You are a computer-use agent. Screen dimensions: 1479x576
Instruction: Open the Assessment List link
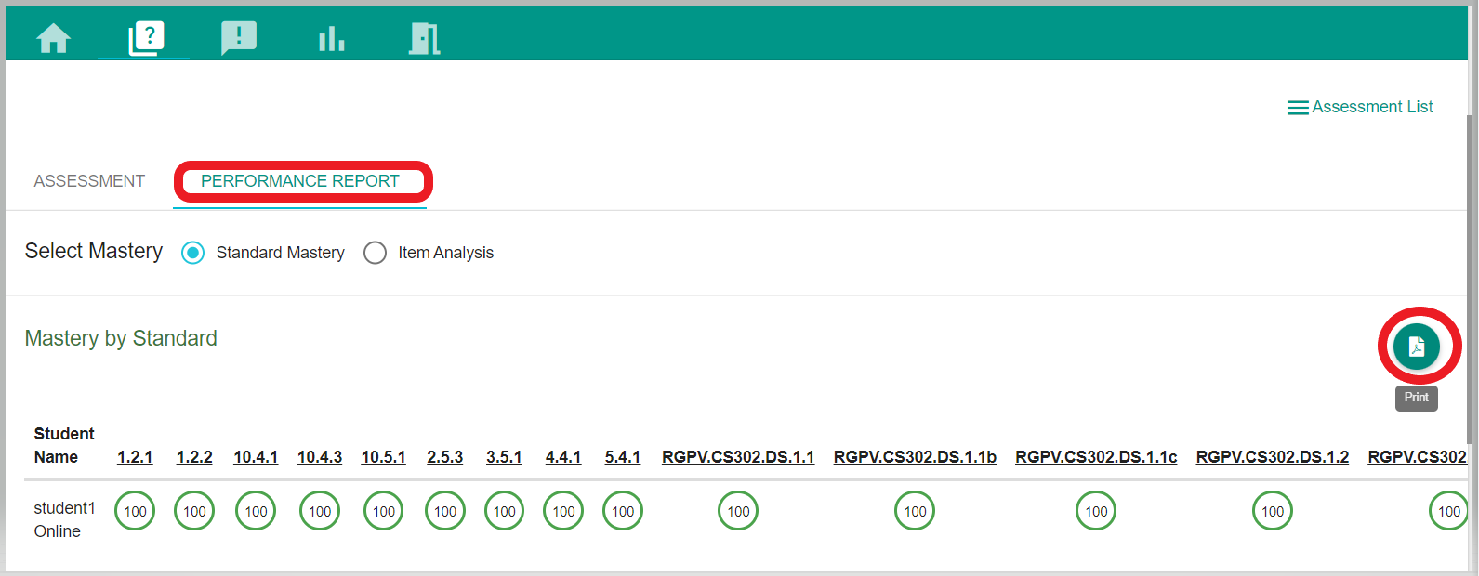(1371, 107)
